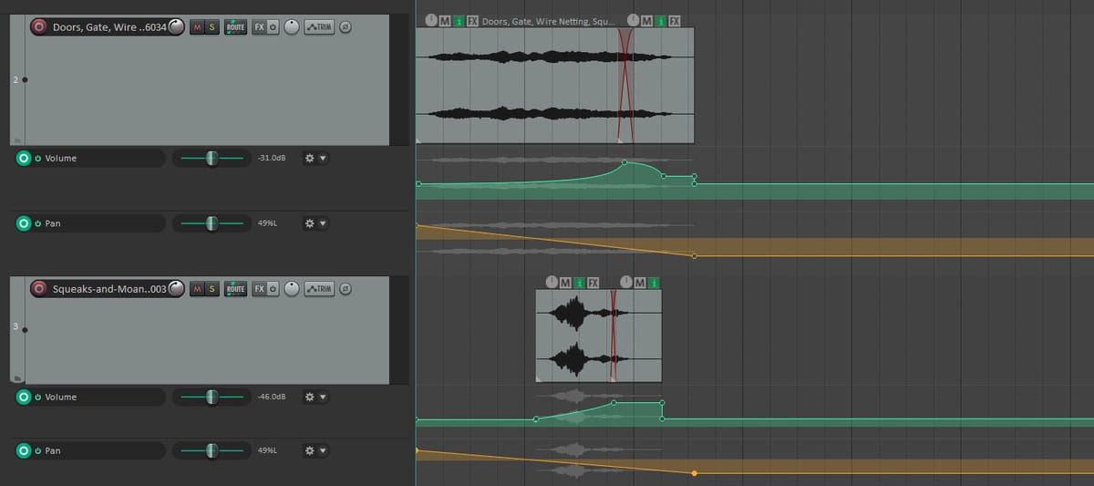Arm the Squeaks-and-Moan track for recording
Screen dimensions: 1094x486
tap(39, 288)
